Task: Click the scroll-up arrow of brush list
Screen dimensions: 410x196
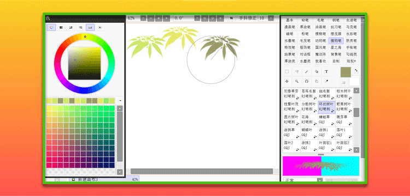Action: coord(356,90)
